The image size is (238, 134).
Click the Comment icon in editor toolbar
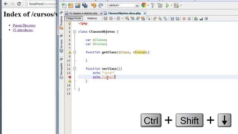tap(196, 19)
